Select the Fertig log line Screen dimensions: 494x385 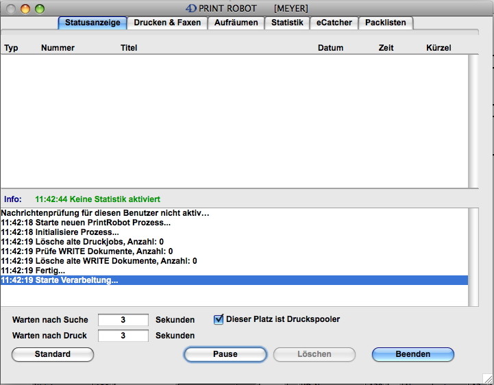click(x=33, y=271)
